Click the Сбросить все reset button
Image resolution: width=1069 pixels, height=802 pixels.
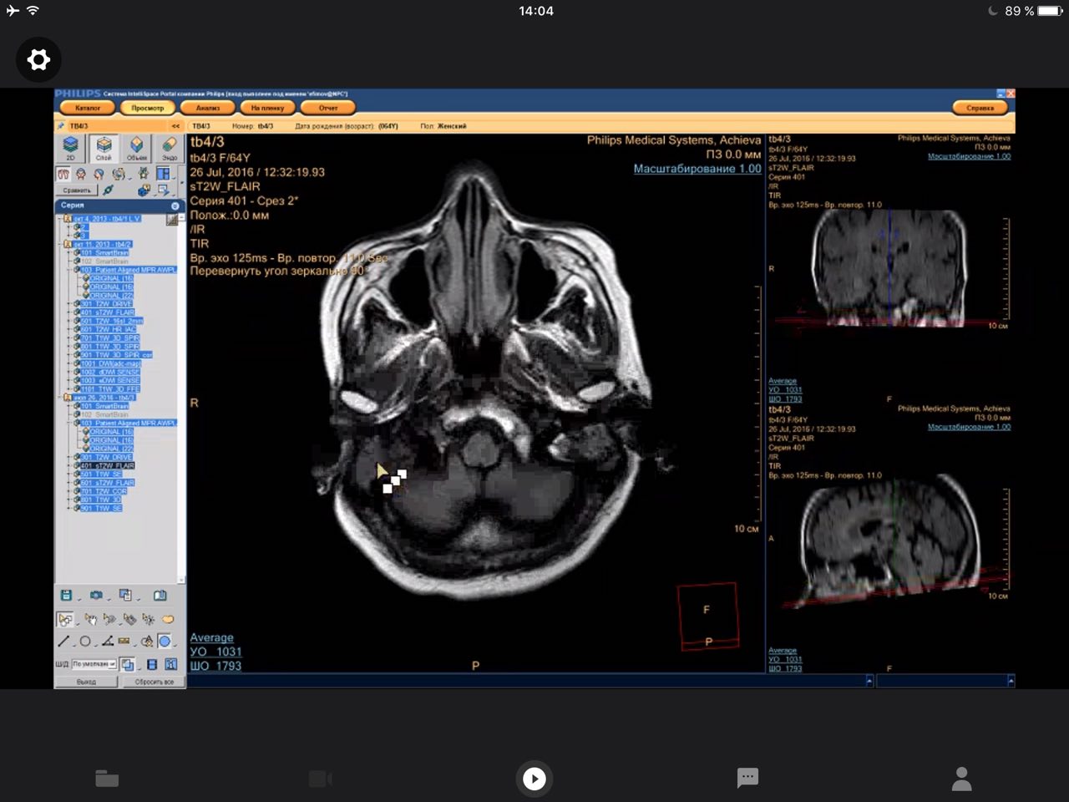point(154,682)
